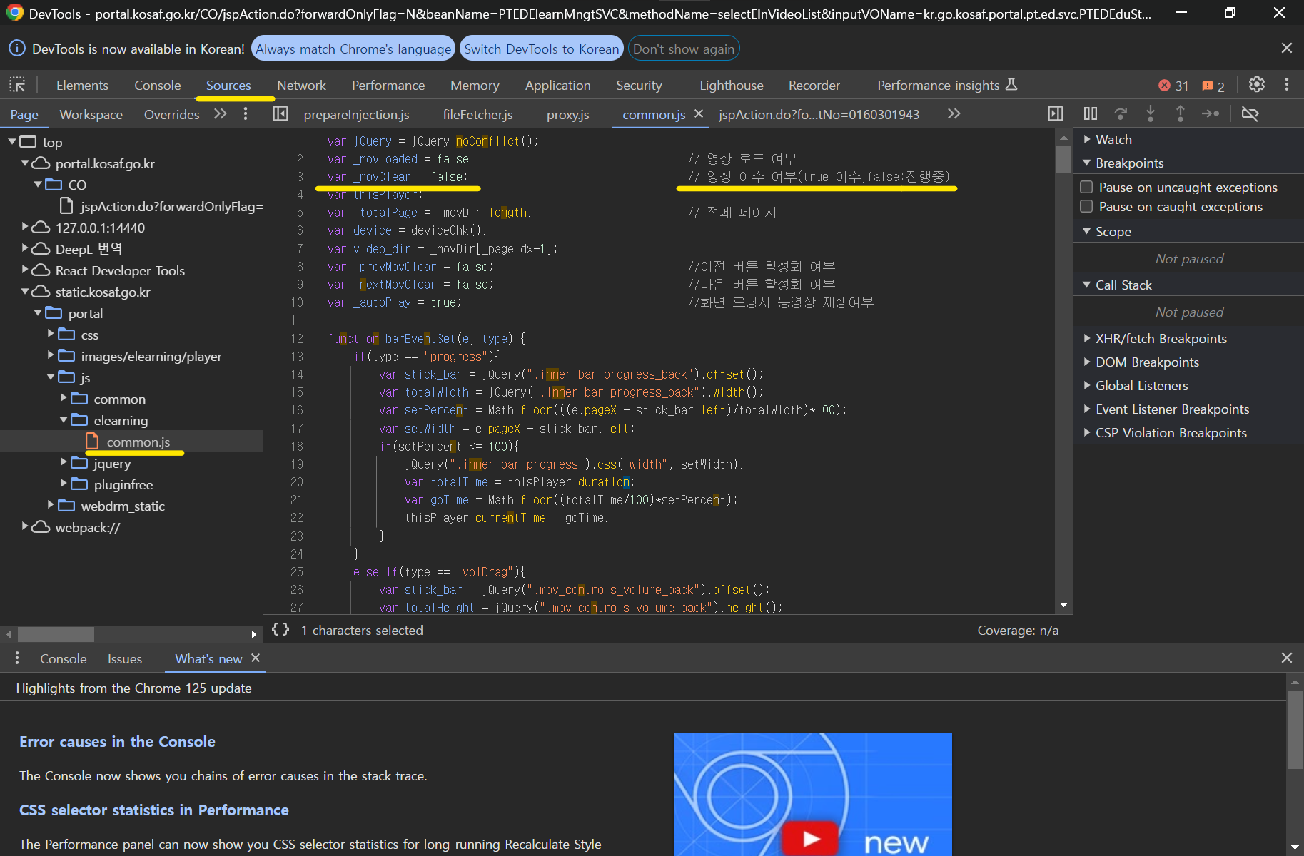This screenshot has height=856, width=1304.
Task: Open jspAction.do file in CO folder
Action: tap(171, 206)
